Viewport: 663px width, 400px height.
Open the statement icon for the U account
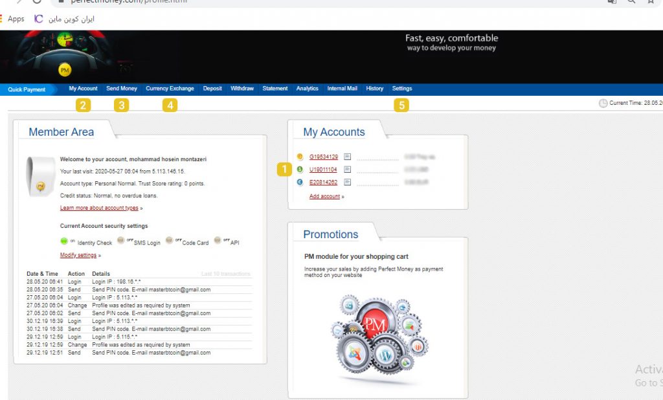pyautogui.click(x=347, y=170)
